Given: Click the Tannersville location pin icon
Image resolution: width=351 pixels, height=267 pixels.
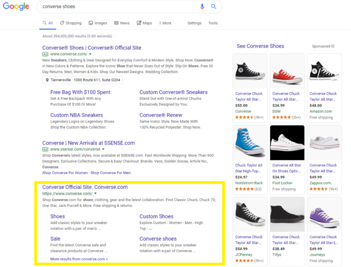Looking at the screenshot, I should [47, 80].
